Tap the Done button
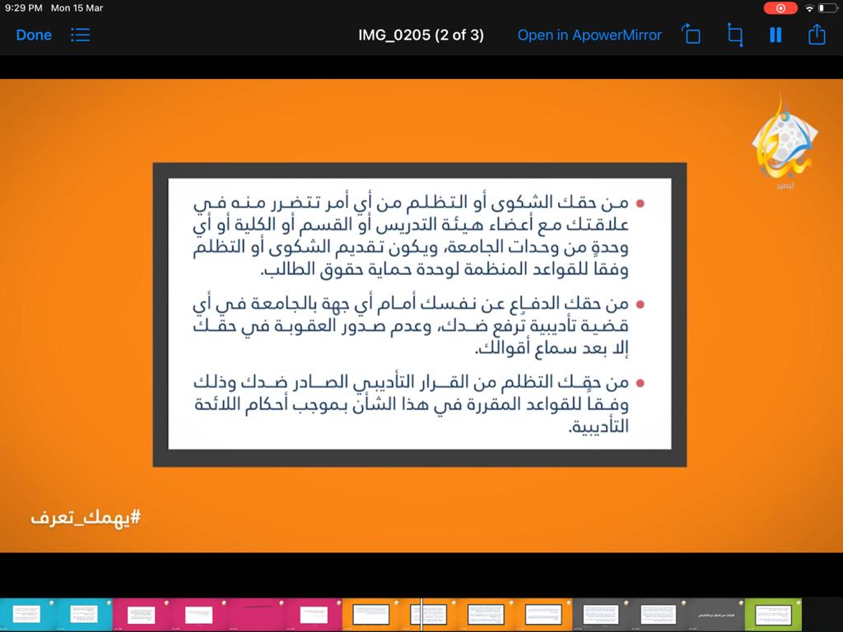843x632 pixels. click(34, 35)
